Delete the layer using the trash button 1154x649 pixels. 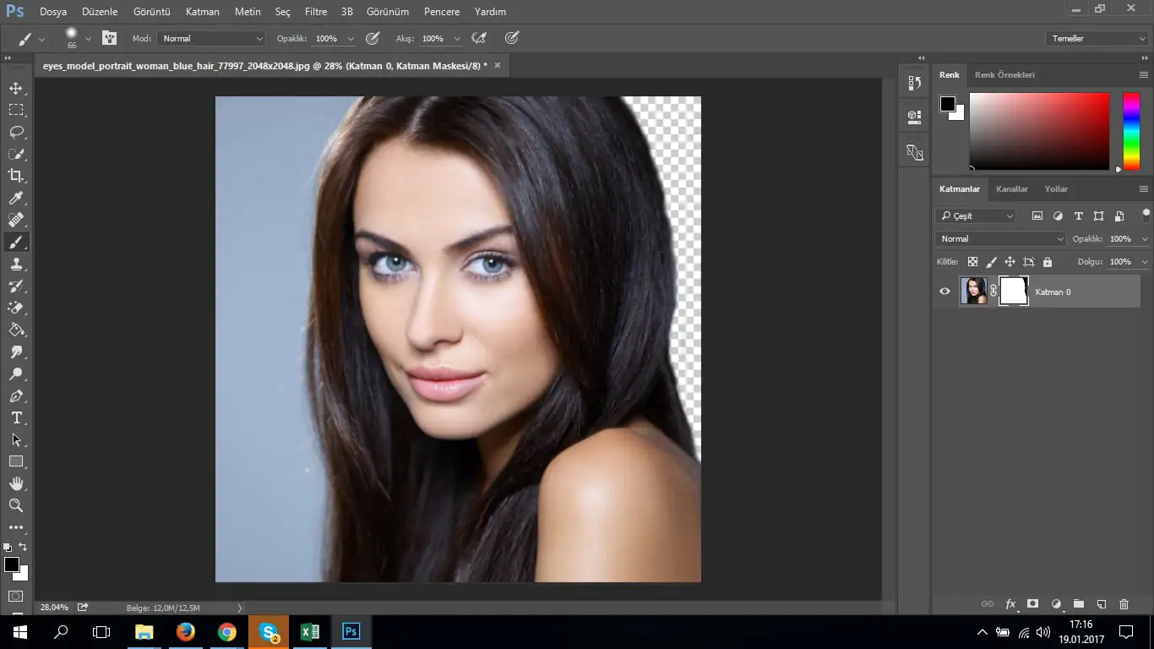pos(1124,604)
